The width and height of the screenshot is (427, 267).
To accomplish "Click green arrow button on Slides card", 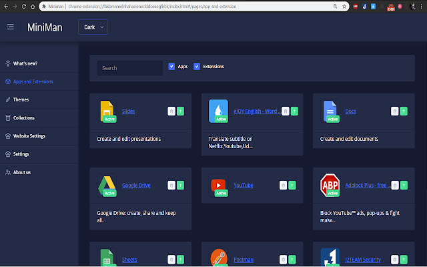I will [x=180, y=111].
